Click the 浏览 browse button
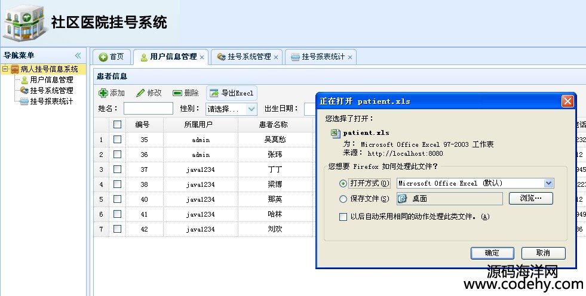 [x=530, y=198]
